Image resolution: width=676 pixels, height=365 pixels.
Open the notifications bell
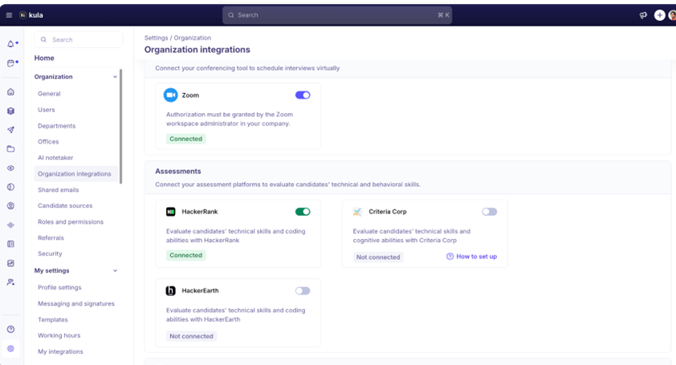pyautogui.click(x=11, y=44)
